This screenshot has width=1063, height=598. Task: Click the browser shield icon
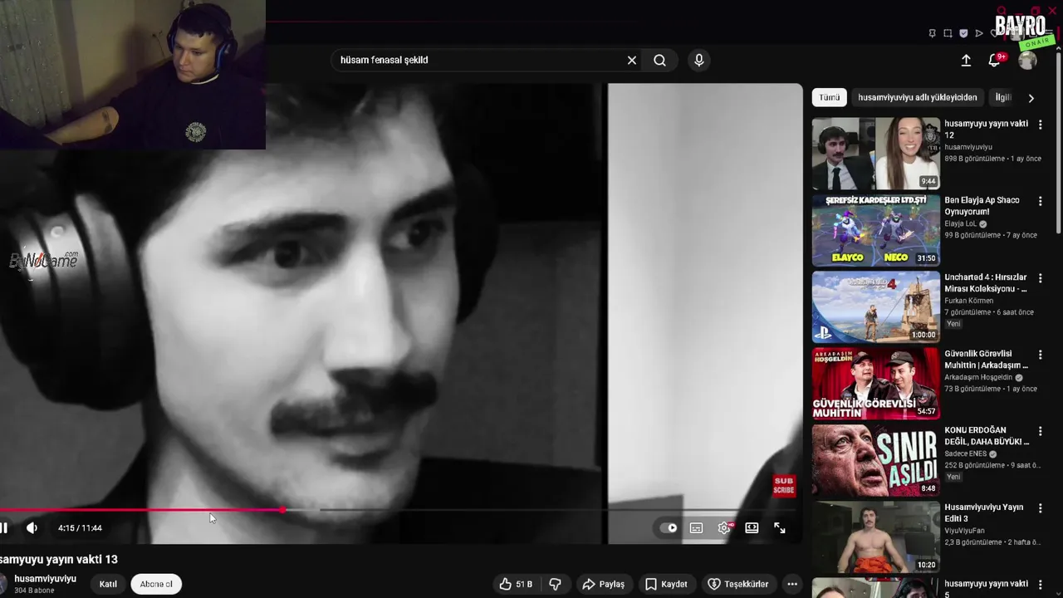[x=963, y=33]
